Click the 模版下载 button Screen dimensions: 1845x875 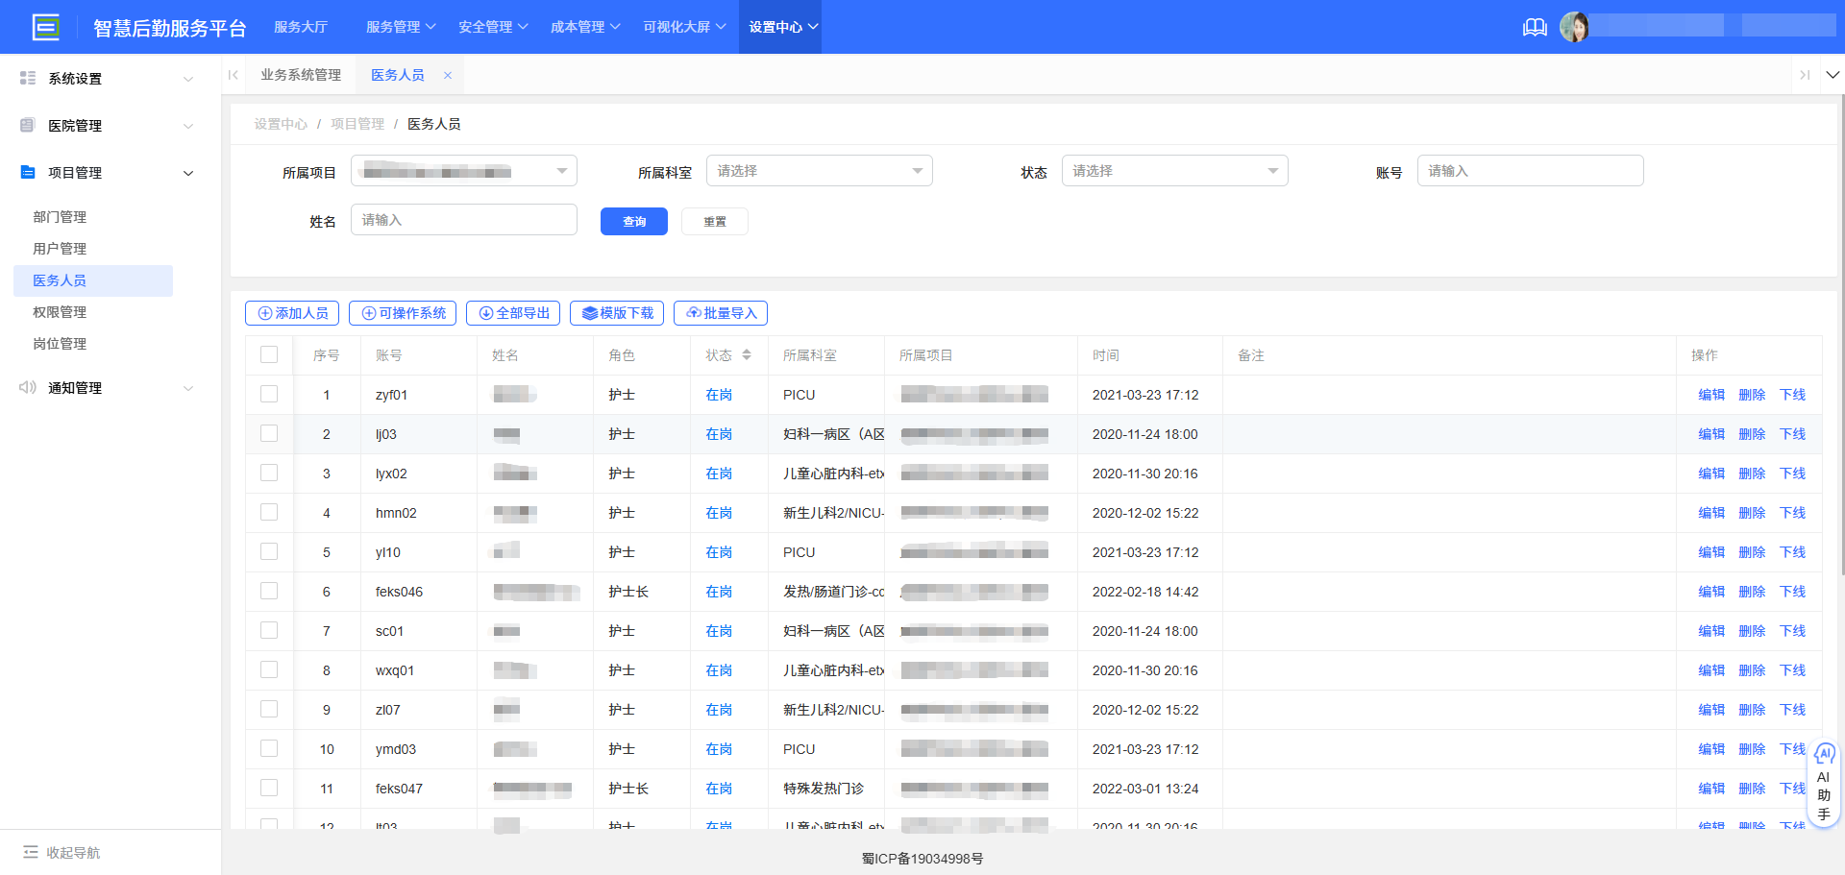coord(617,313)
